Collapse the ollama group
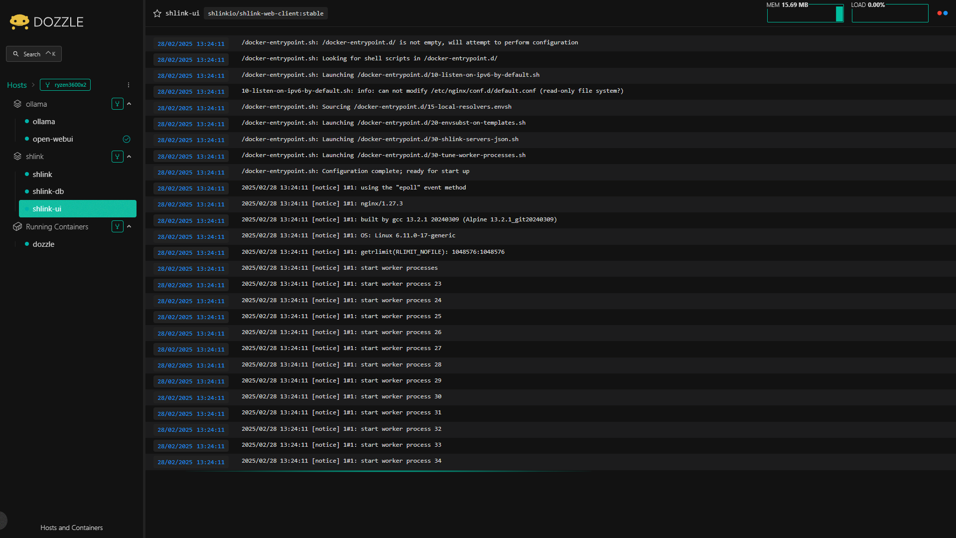 click(x=129, y=104)
